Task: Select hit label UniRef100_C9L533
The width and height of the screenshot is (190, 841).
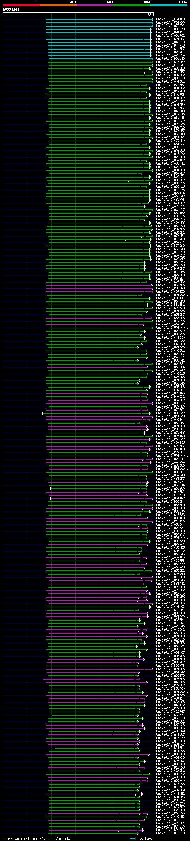Action: point(170,308)
